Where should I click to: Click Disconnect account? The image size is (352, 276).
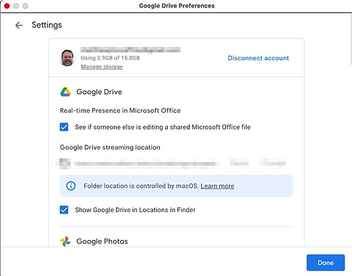(x=258, y=58)
